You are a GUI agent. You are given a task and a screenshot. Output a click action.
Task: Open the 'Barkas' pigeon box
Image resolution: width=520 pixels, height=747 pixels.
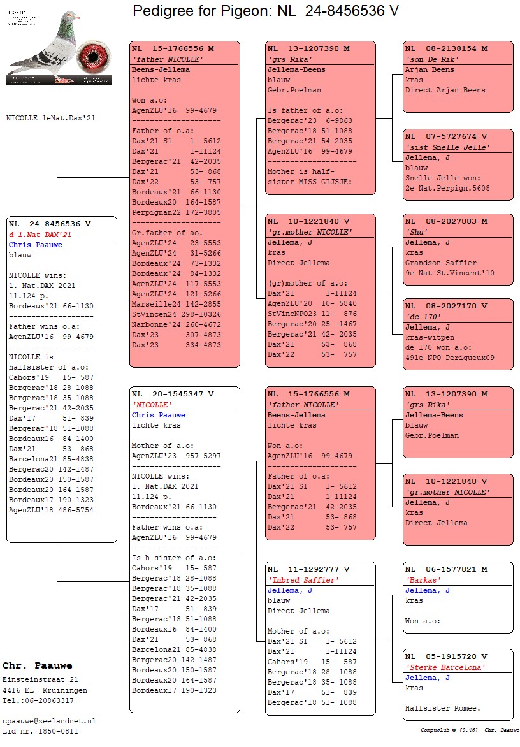pyautogui.click(x=458, y=597)
